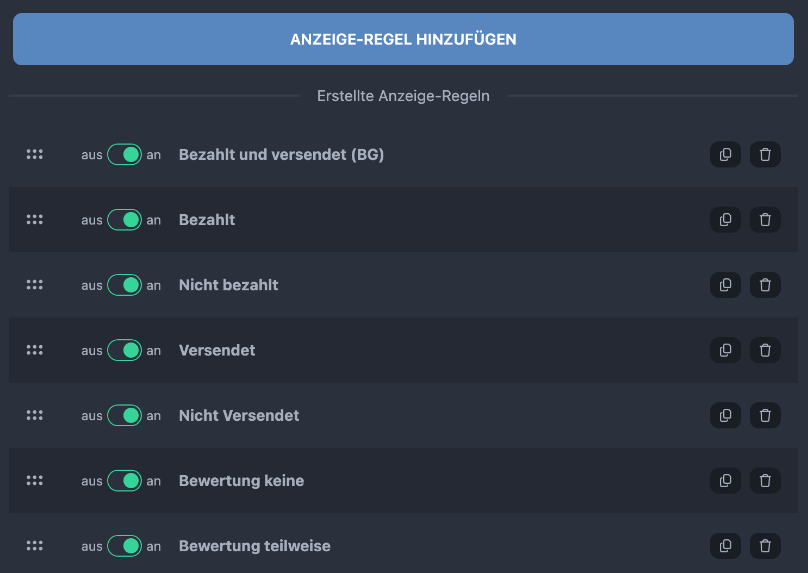Delete the 'Bezahlt' rule
The width and height of the screenshot is (808, 573).
765,220
